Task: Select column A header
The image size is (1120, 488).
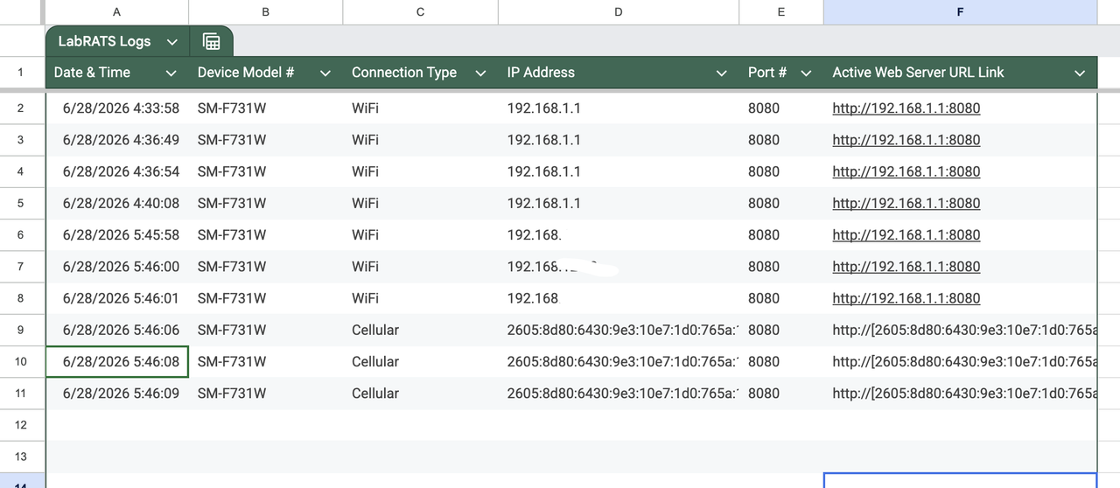Action: coord(117,12)
